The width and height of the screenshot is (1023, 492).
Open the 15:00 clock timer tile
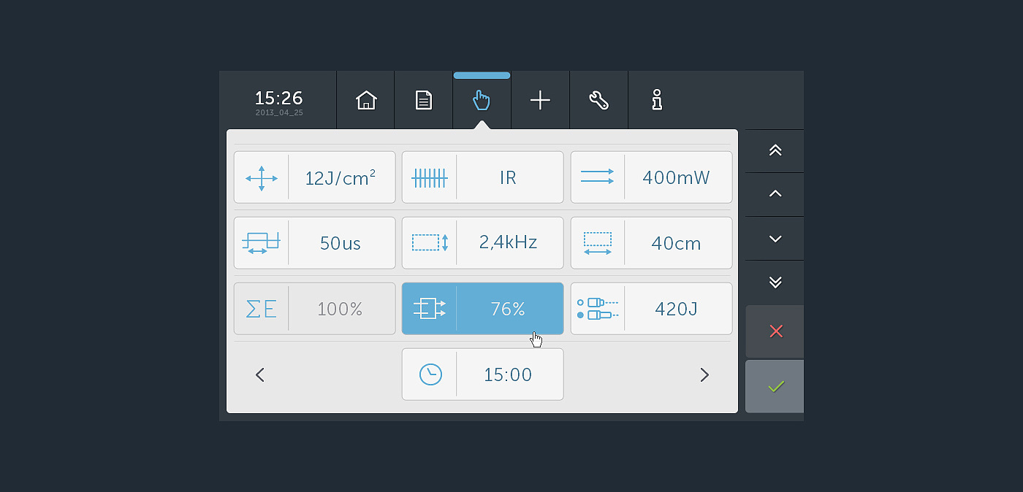[482, 374]
